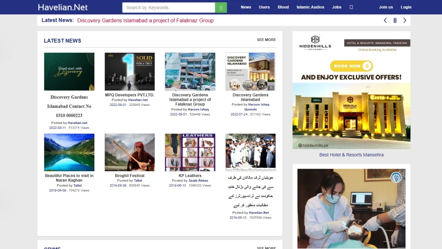Viewport: 442px width, 249px height.
Task: Open Saqib Abbas author link
Action: pyautogui.click(x=198, y=181)
